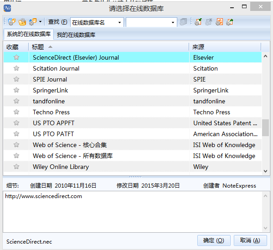Click the last gear icon with export arrow
The width and height of the screenshot is (273, 250).
[x=230, y=22]
